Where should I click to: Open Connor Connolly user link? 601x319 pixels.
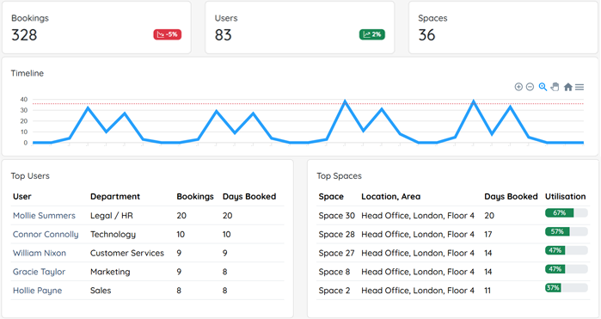pos(46,234)
